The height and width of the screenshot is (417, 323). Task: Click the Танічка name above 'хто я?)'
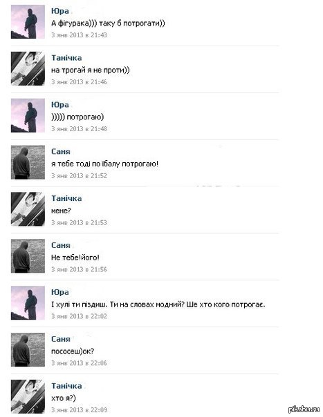click(x=66, y=386)
